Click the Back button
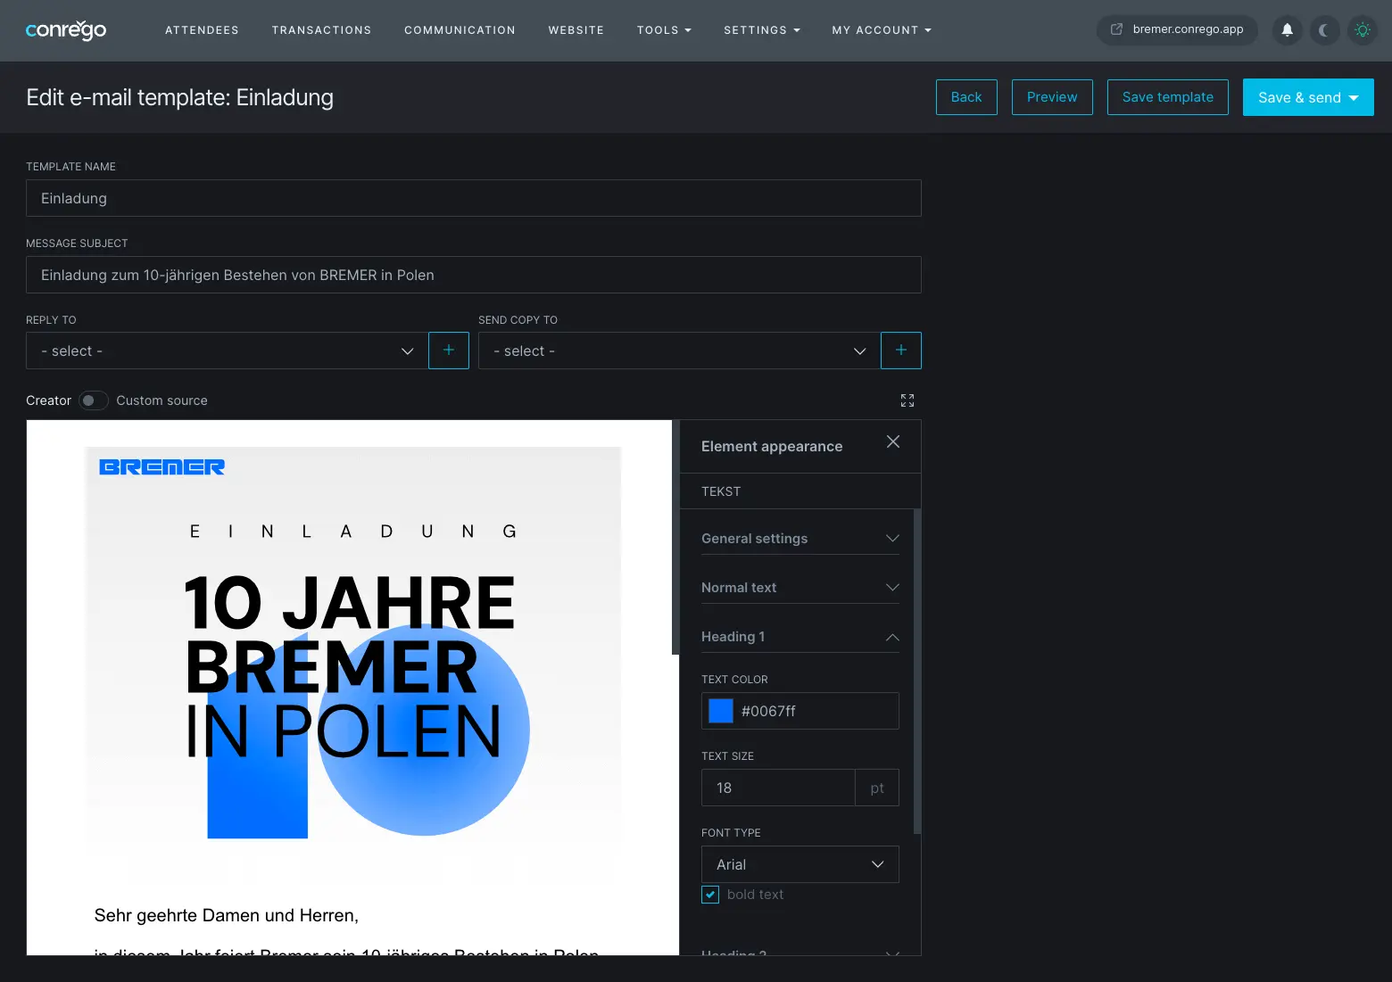 pos(966,97)
